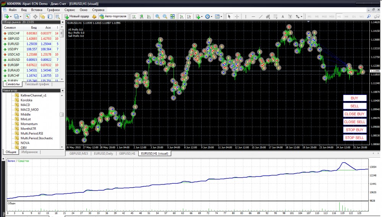Open the Сервис menu

pos(70,10)
